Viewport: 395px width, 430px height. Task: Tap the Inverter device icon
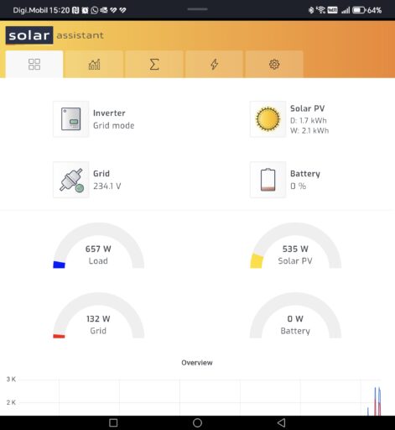(71, 119)
